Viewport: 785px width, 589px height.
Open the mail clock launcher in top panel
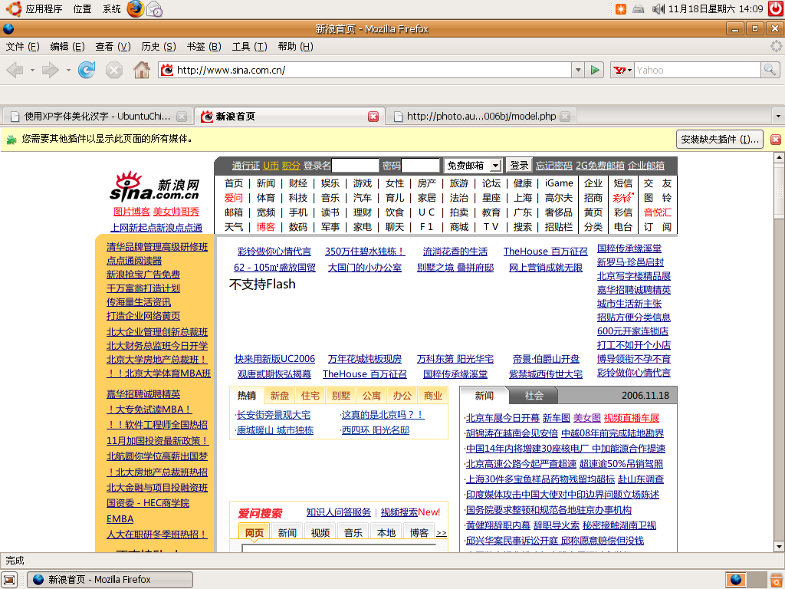[x=155, y=8]
